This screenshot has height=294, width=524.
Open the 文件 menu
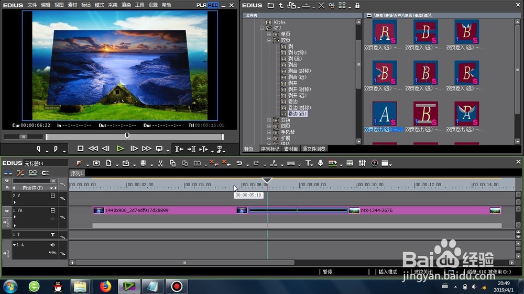tap(32, 5)
